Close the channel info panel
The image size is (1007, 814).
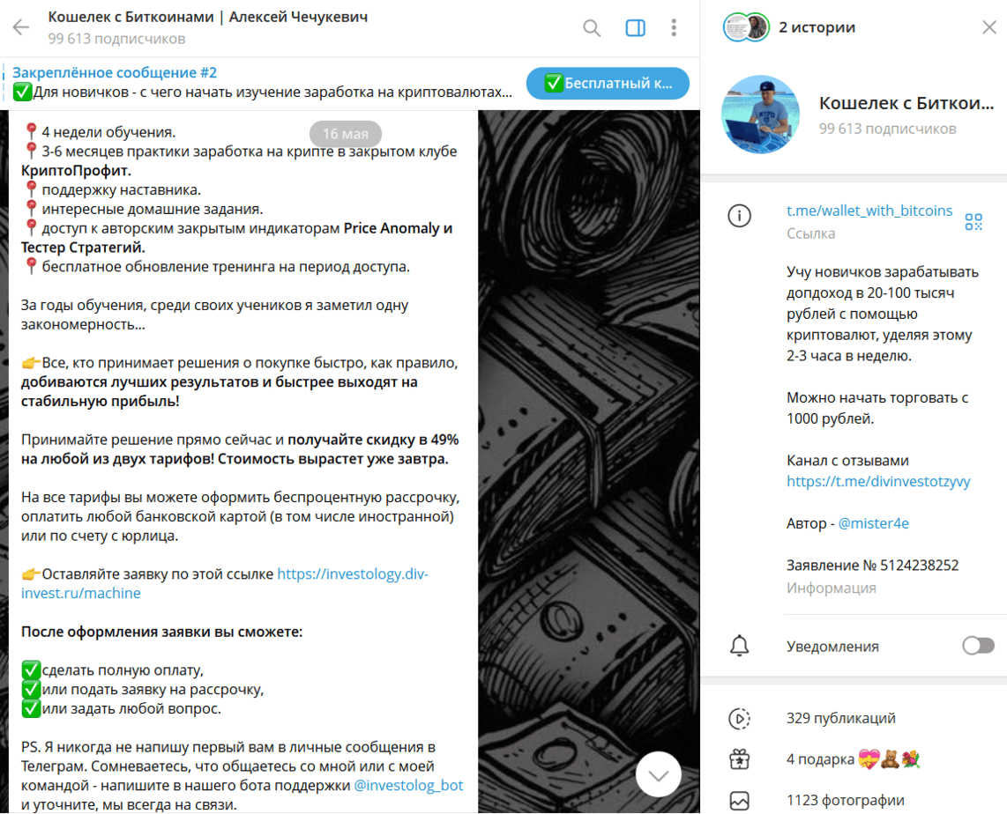coord(989,27)
